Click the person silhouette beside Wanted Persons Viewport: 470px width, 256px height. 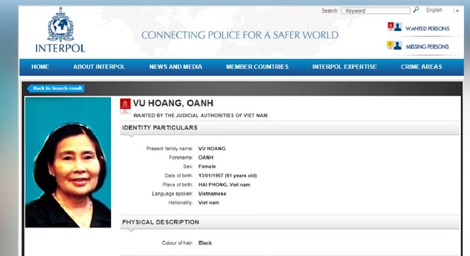[x=398, y=27]
